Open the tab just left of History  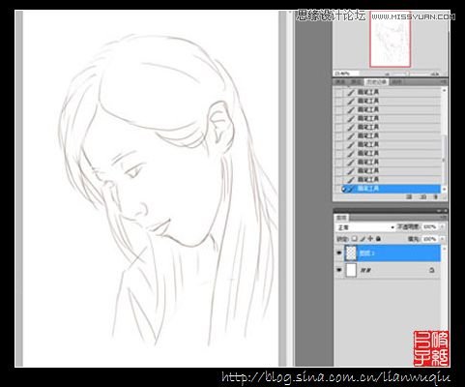tap(356, 82)
